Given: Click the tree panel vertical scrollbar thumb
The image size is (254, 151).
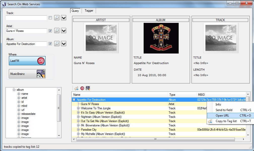Looking at the screenshot, I should pos(59,108).
